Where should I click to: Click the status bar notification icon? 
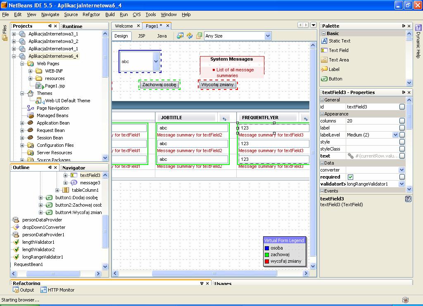coord(405,300)
